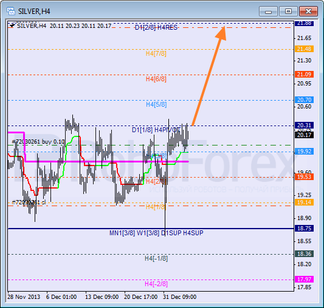The image size is (324, 308).
Task: Select the MN1[3/8] W1[3/8] D1SUP H4SUP label
Action: pyautogui.click(x=156, y=233)
